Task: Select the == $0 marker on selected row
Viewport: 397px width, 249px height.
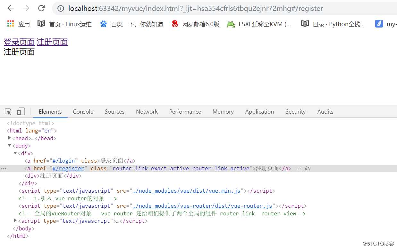Action: (x=302, y=168)
